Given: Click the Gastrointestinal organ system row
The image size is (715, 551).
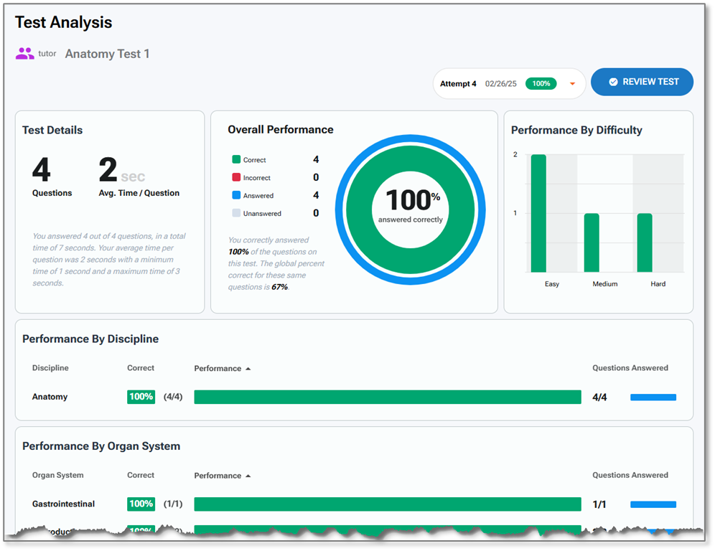Looking at the screenshot, I should point(63,504).
